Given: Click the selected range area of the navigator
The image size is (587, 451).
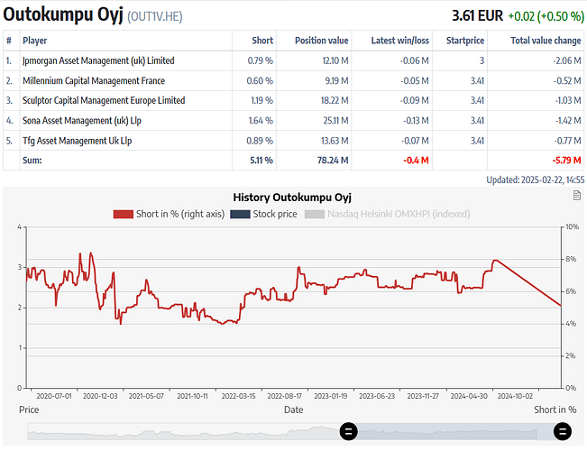Looking at the screenshot, I should click(x=455, y=431).
